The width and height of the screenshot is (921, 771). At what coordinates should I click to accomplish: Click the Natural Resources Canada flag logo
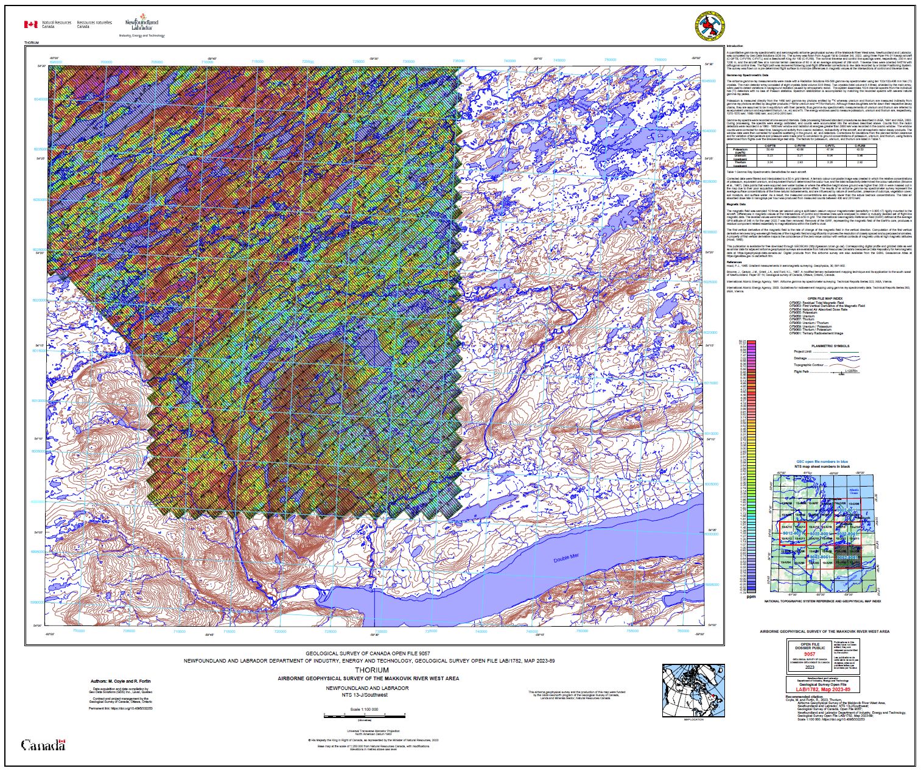pyautogui.click(x=31, y=24)
